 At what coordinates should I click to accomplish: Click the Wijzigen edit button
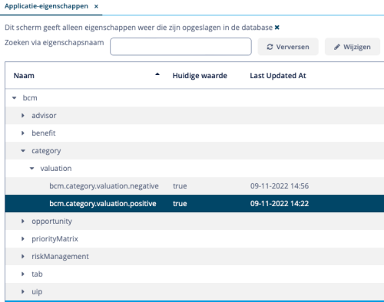coord(353,47)
